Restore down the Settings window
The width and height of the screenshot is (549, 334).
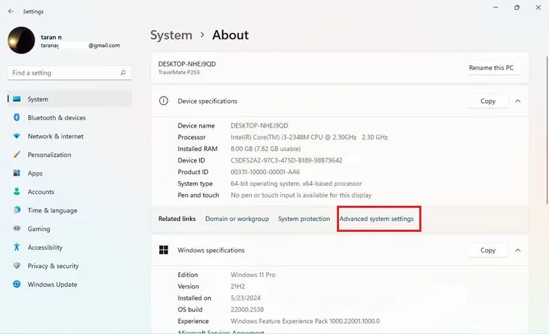517,8
